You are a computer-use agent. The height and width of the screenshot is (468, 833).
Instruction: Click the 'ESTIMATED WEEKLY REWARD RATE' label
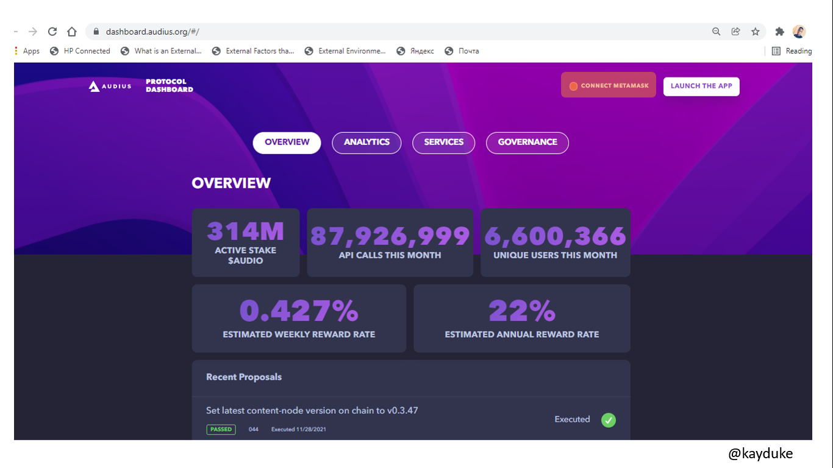[x=299, y=335]
